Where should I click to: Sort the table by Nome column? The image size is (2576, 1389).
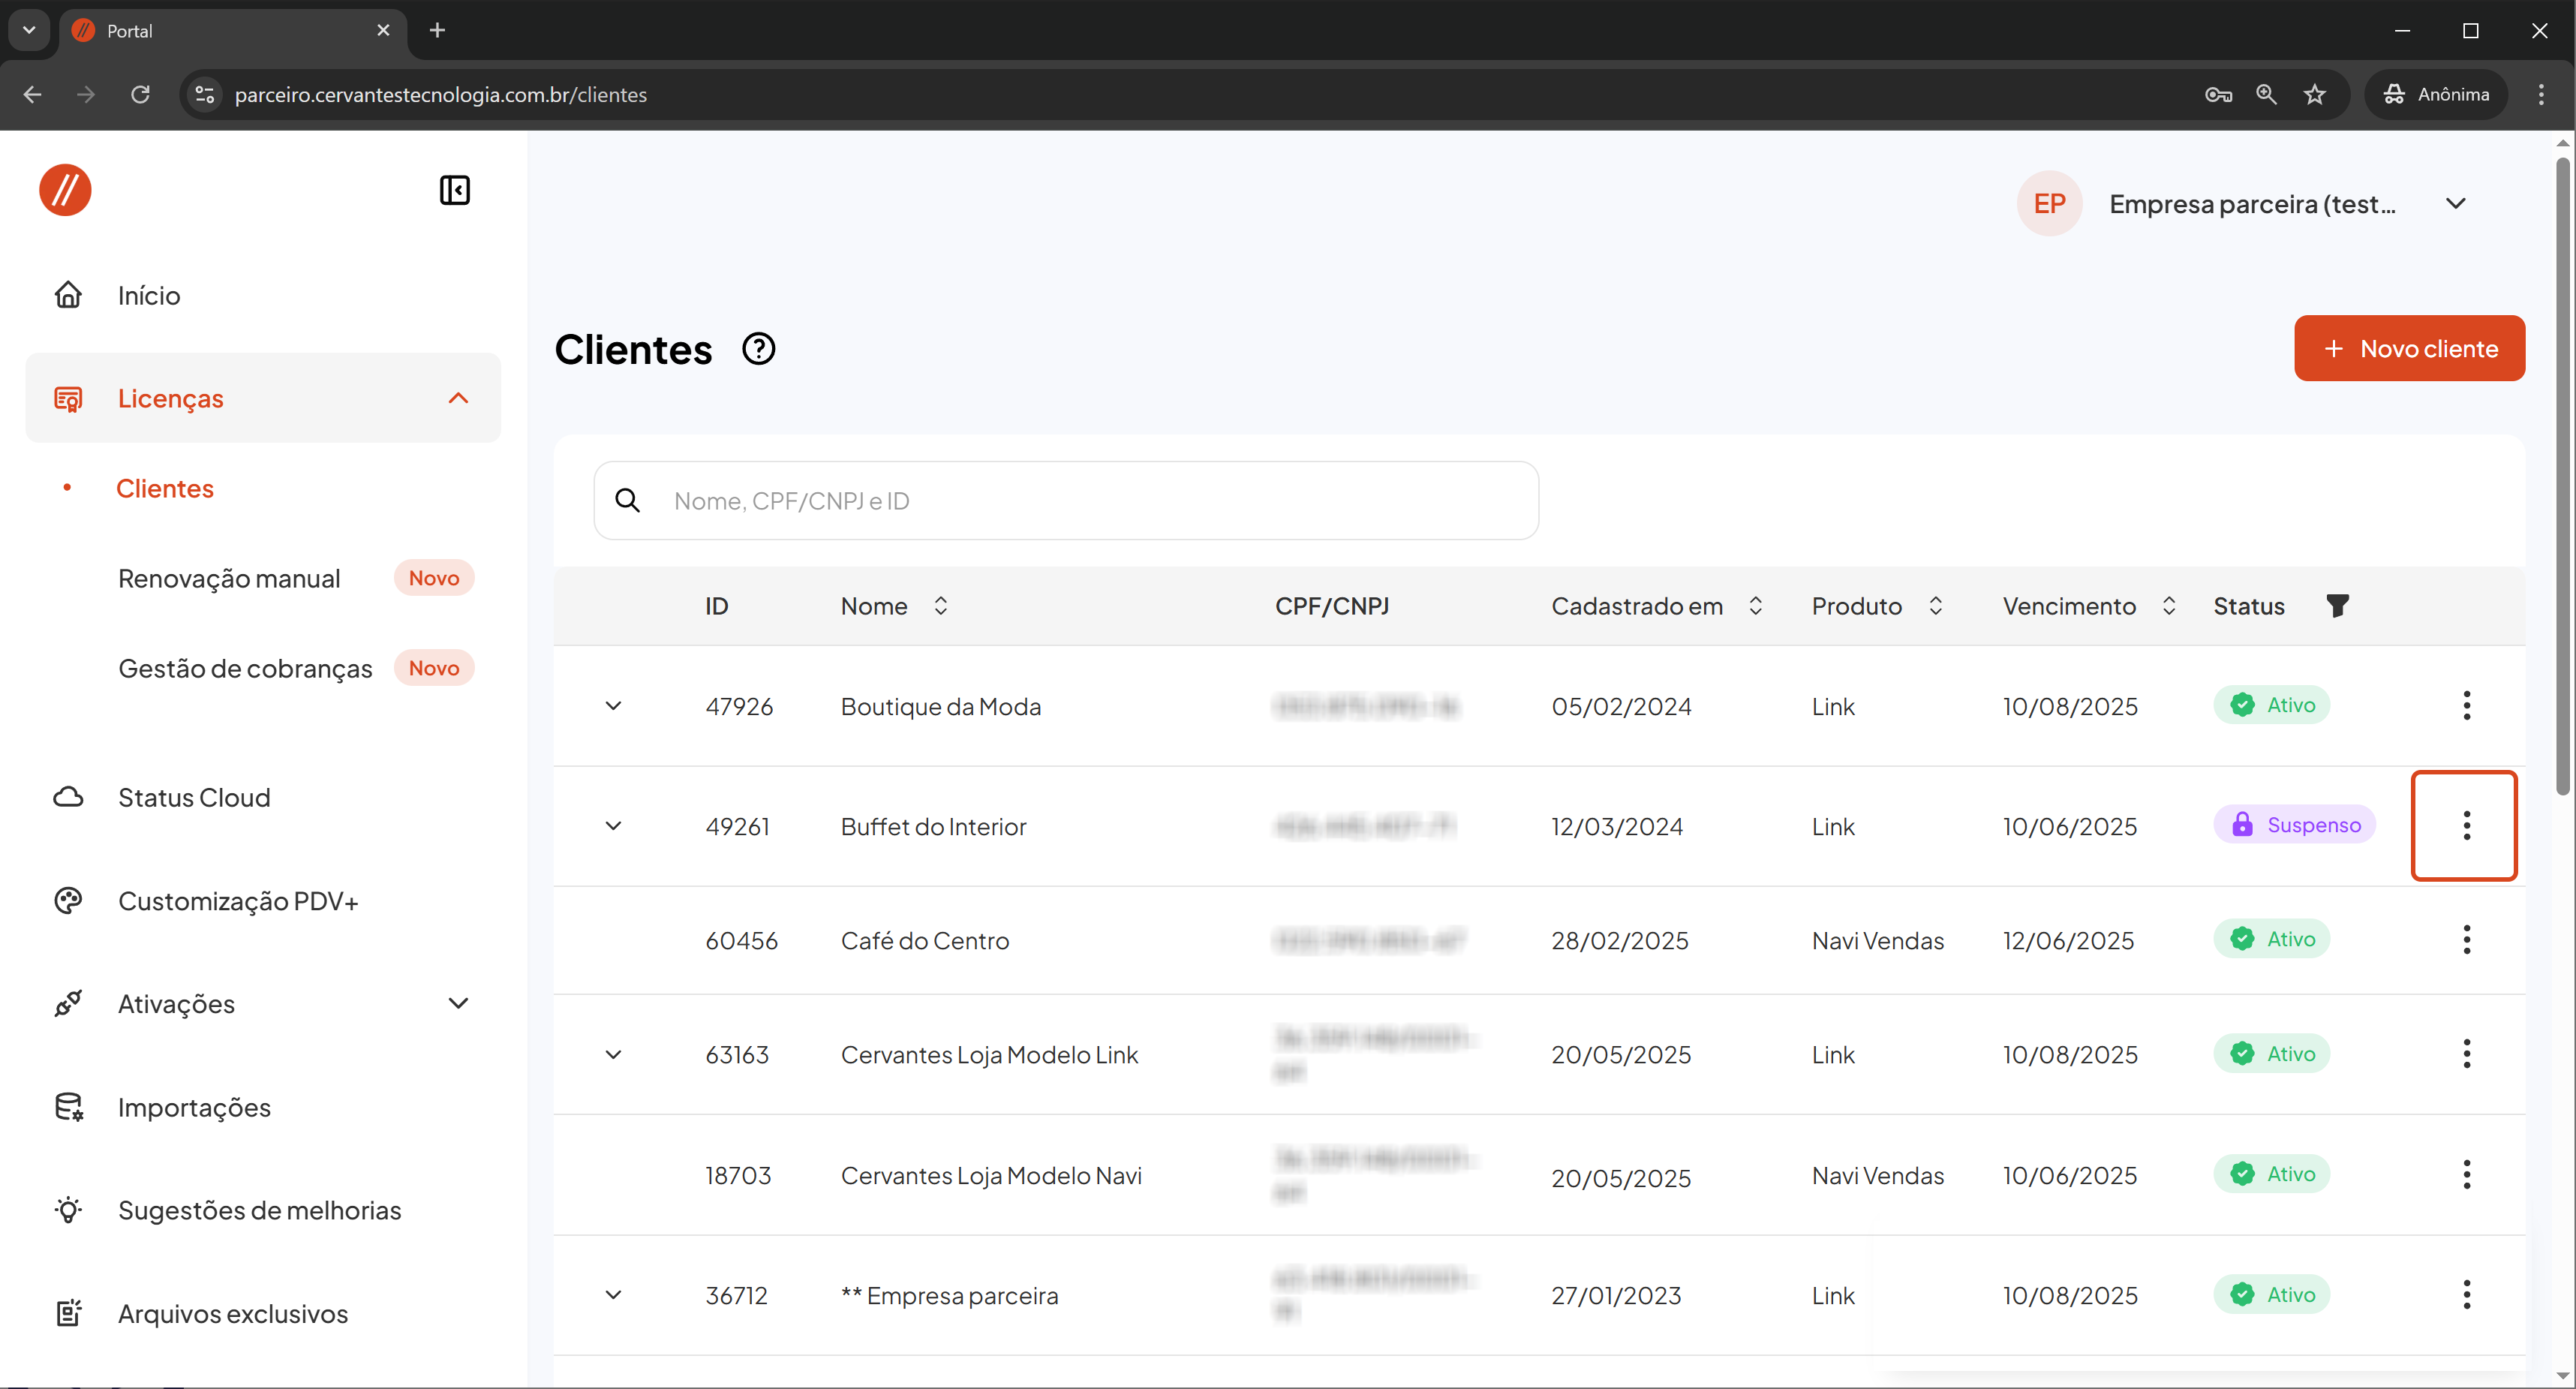tap(940, 606)
